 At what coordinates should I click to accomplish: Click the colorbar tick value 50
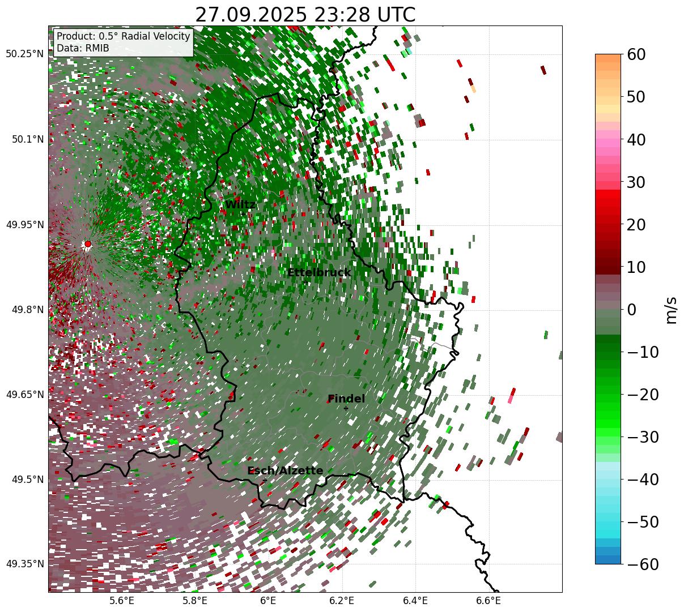[635, 97]
